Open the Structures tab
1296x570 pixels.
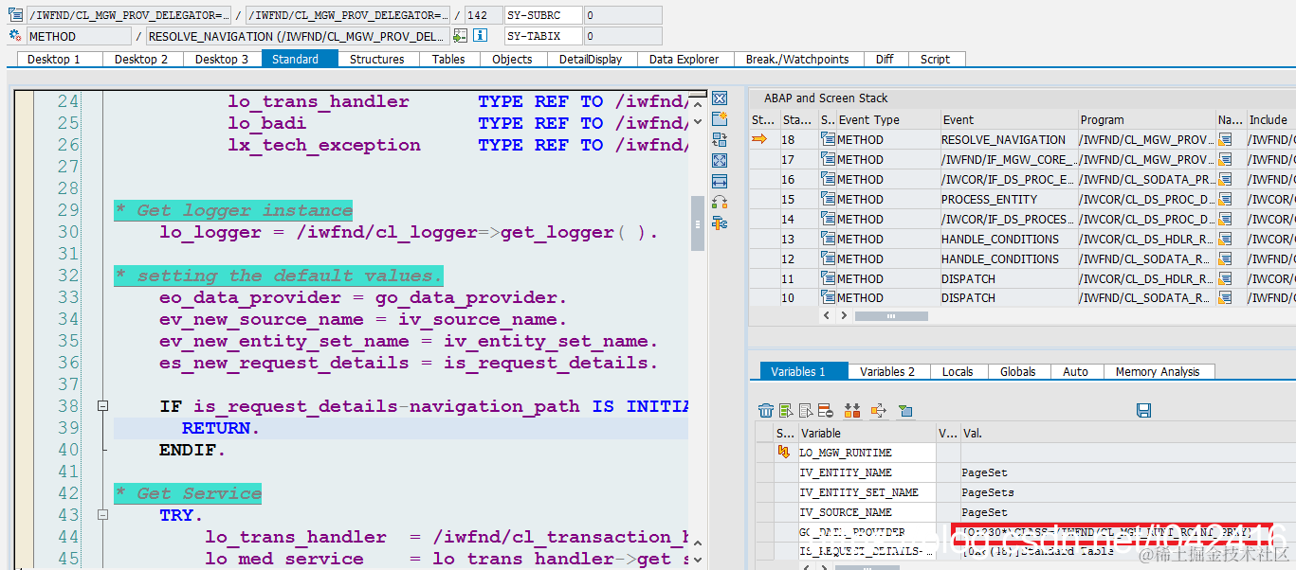(376, 59)
